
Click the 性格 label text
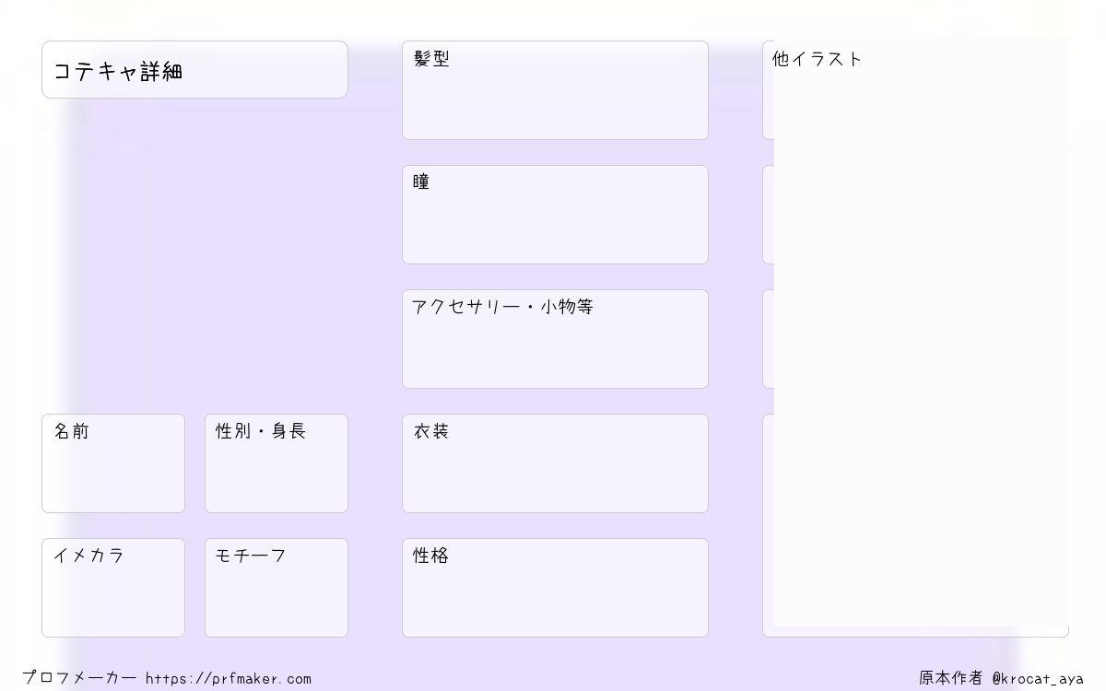click(431, 556)
